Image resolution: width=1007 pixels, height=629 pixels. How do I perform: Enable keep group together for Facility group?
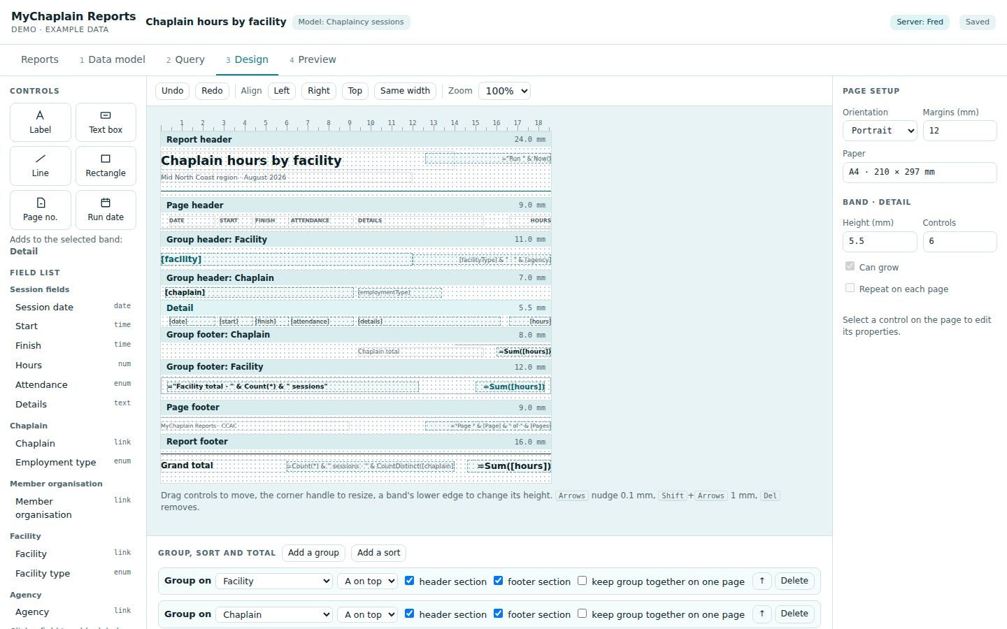(582, 581)
